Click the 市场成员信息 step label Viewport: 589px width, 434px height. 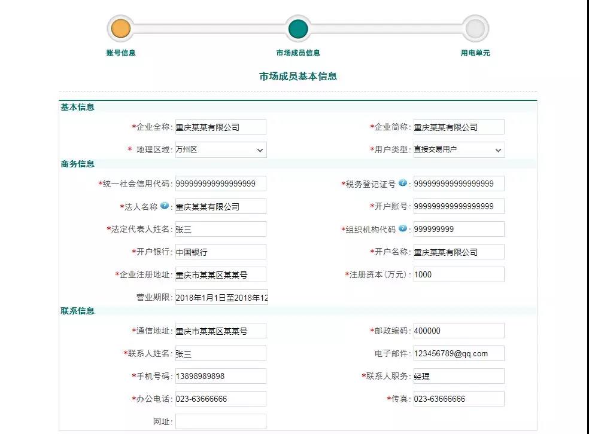pos(298,53)
